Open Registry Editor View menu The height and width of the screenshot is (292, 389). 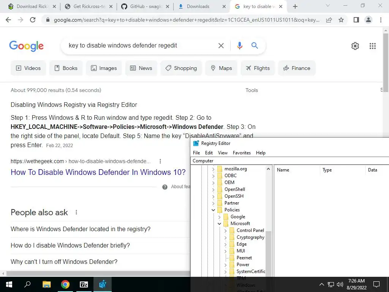(223, 153)
